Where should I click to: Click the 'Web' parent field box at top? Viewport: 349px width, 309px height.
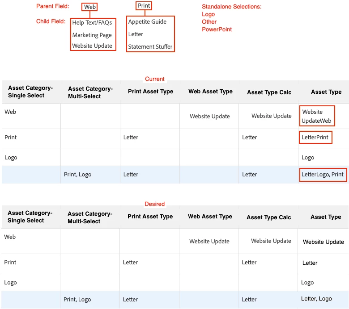tap(89, 7)
